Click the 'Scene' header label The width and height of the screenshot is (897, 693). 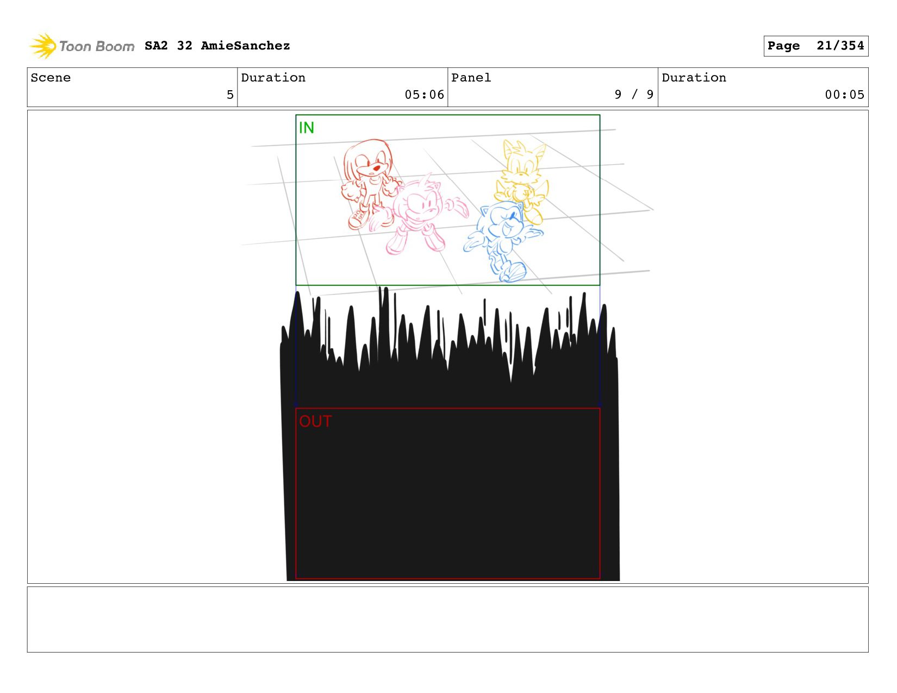(x=51, y=78)
